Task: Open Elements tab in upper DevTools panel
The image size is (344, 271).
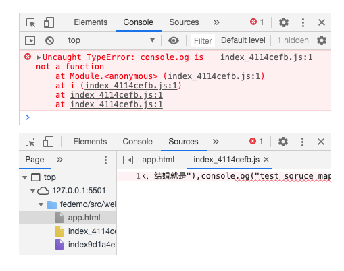Action: tap(91, 22)
